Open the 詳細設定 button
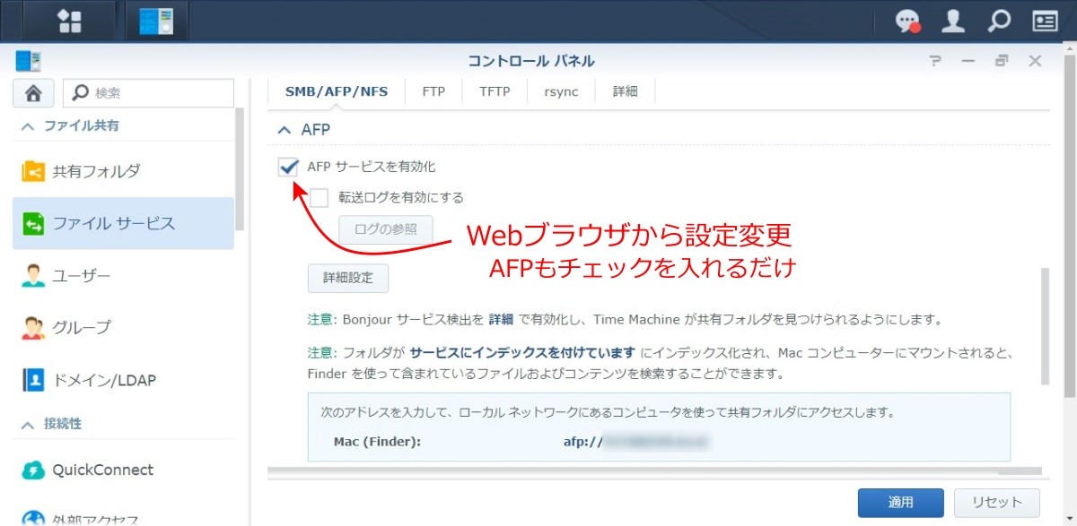 tap(348, 278)
